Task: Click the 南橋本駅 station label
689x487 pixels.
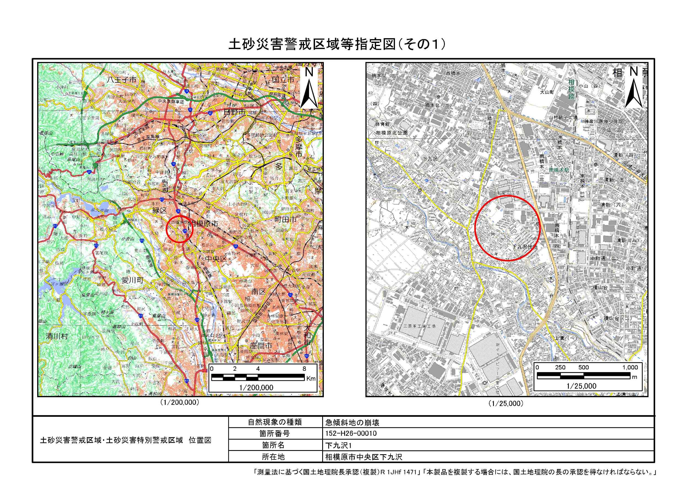Action: pyautogui.click(x=559, y=170)
